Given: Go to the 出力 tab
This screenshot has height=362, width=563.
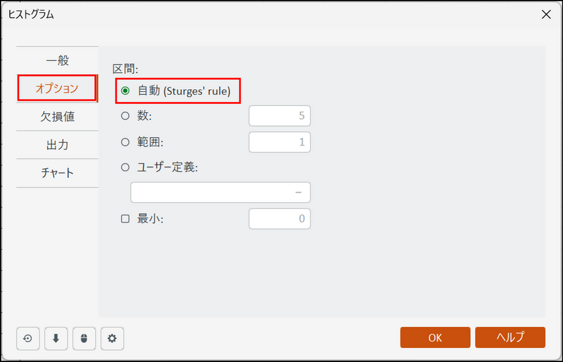Looking at the screenshot, I should (x=57, y=145).
